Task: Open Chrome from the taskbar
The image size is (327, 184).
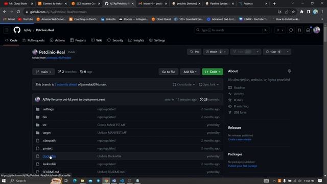Action: [106, 180]
